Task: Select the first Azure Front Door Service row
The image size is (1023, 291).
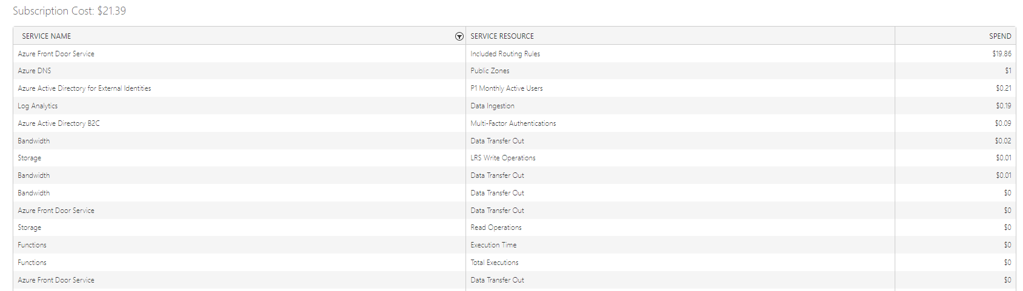Action: 515,54
